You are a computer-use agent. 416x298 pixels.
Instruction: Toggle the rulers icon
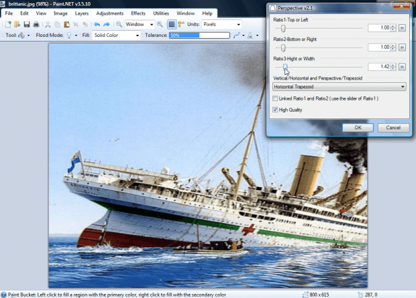coord(181,24)
